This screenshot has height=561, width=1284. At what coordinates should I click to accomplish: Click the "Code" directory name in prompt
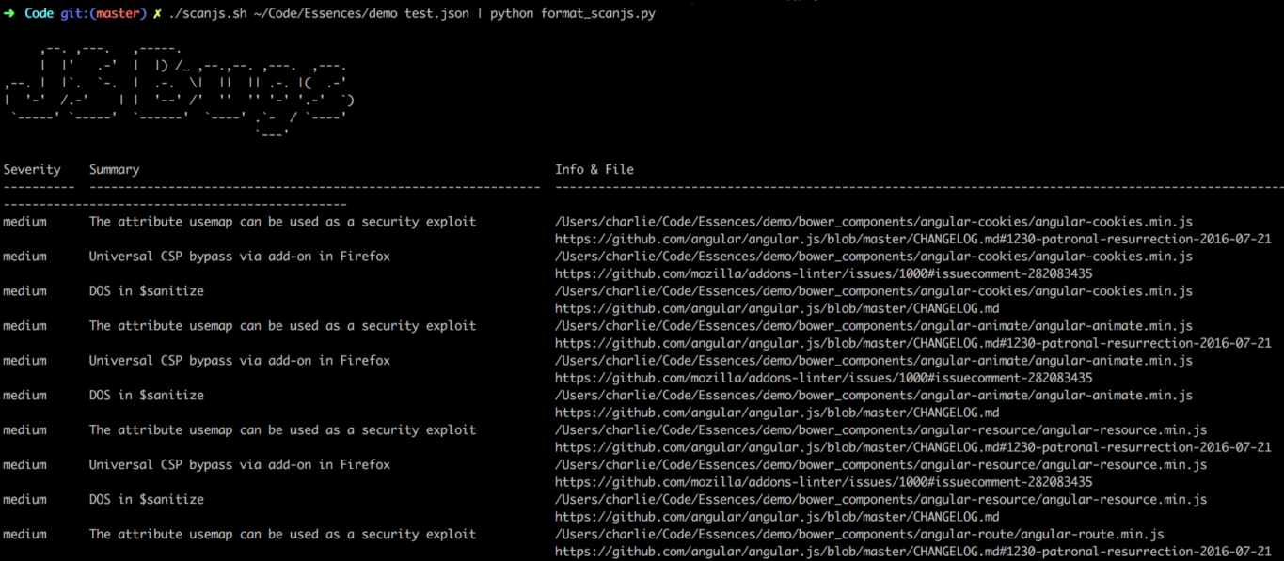click(39, 14)
